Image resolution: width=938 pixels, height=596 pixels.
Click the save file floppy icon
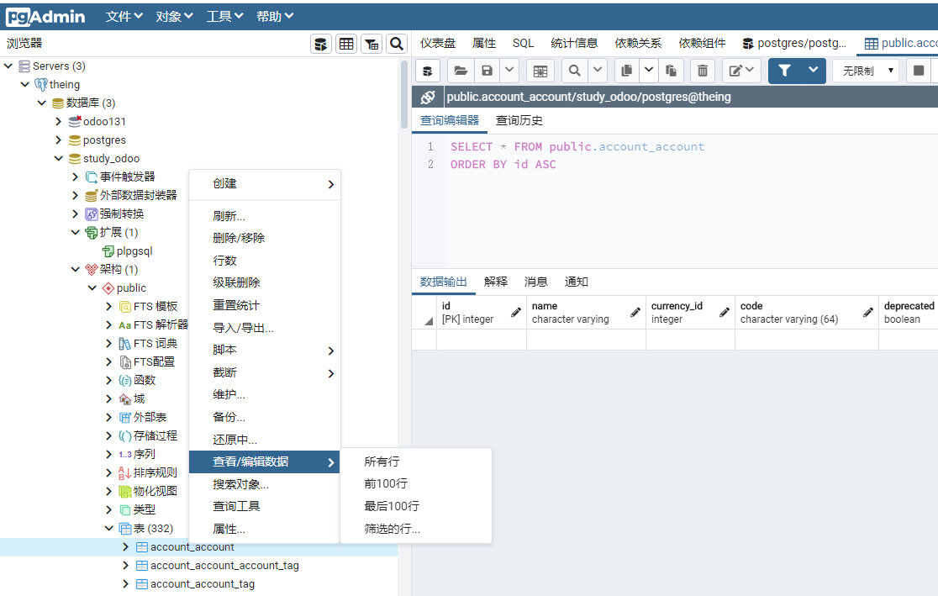487,71
